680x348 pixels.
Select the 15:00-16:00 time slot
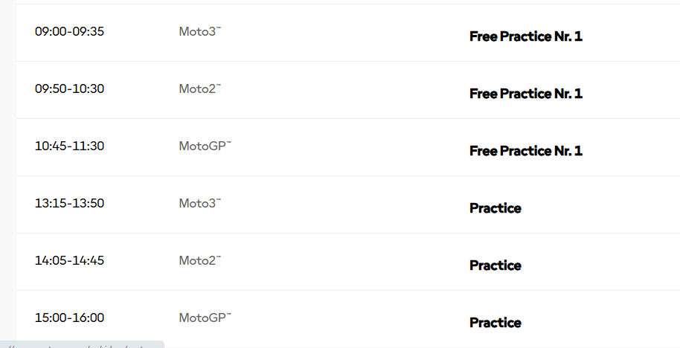(x=69, y=318)
